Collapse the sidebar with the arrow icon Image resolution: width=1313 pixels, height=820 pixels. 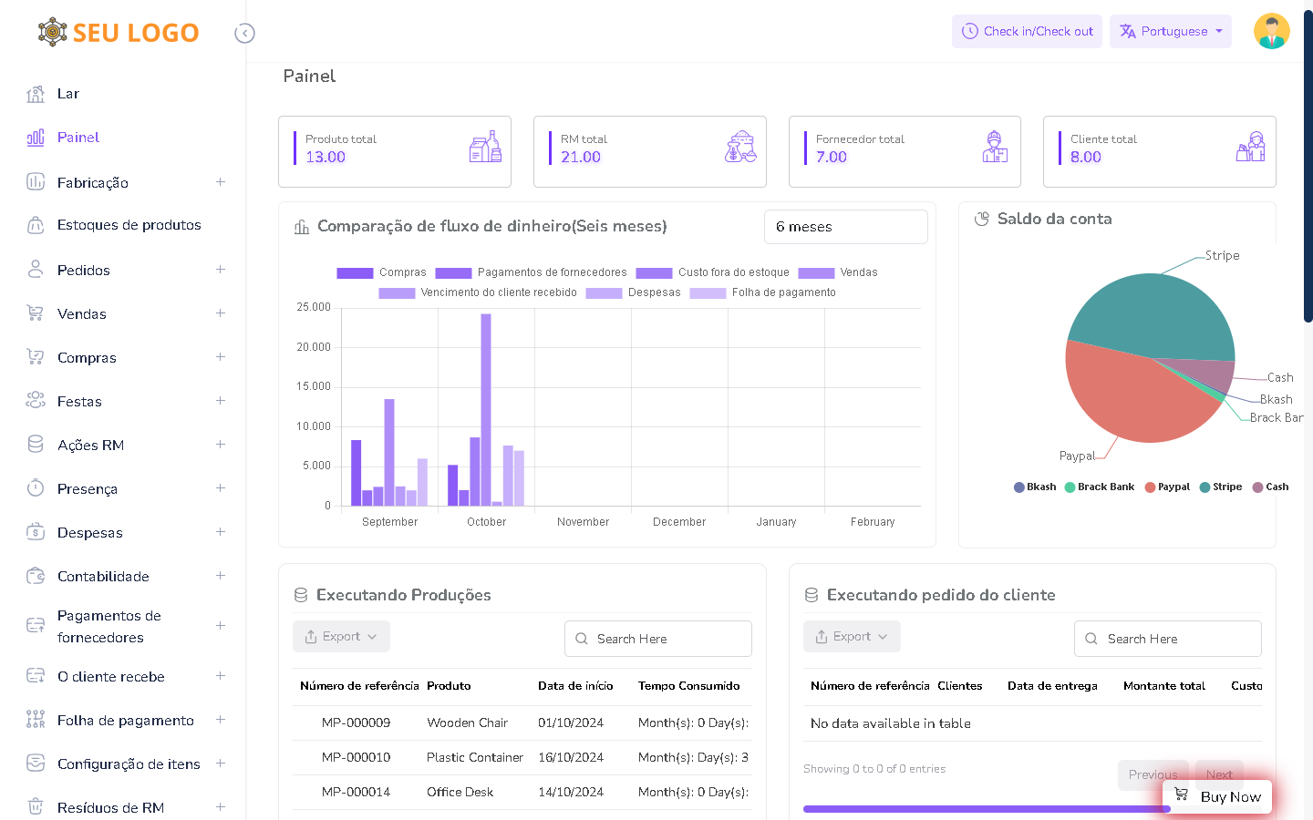(244, 34)
